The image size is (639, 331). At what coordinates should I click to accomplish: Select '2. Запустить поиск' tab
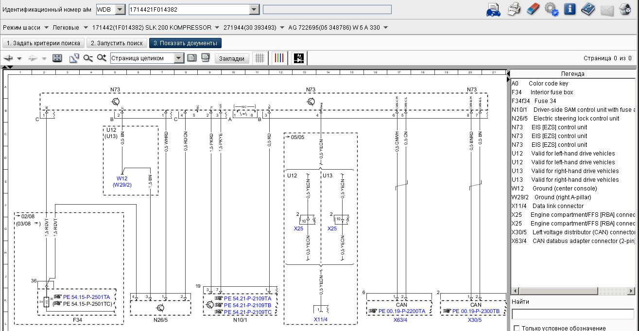coord(117,43)
